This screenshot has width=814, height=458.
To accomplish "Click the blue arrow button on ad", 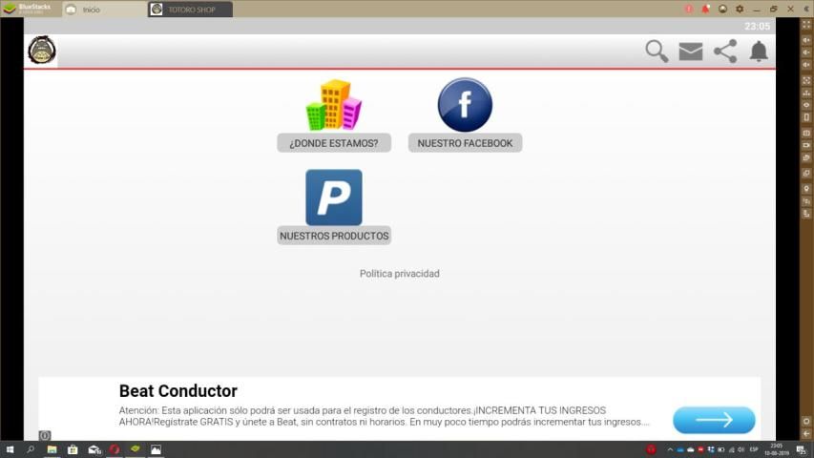I will [x=714, y=420].
